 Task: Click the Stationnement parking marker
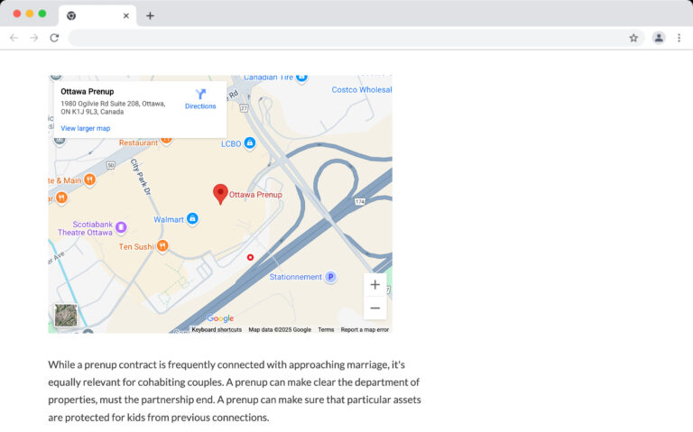pos(330,277)
